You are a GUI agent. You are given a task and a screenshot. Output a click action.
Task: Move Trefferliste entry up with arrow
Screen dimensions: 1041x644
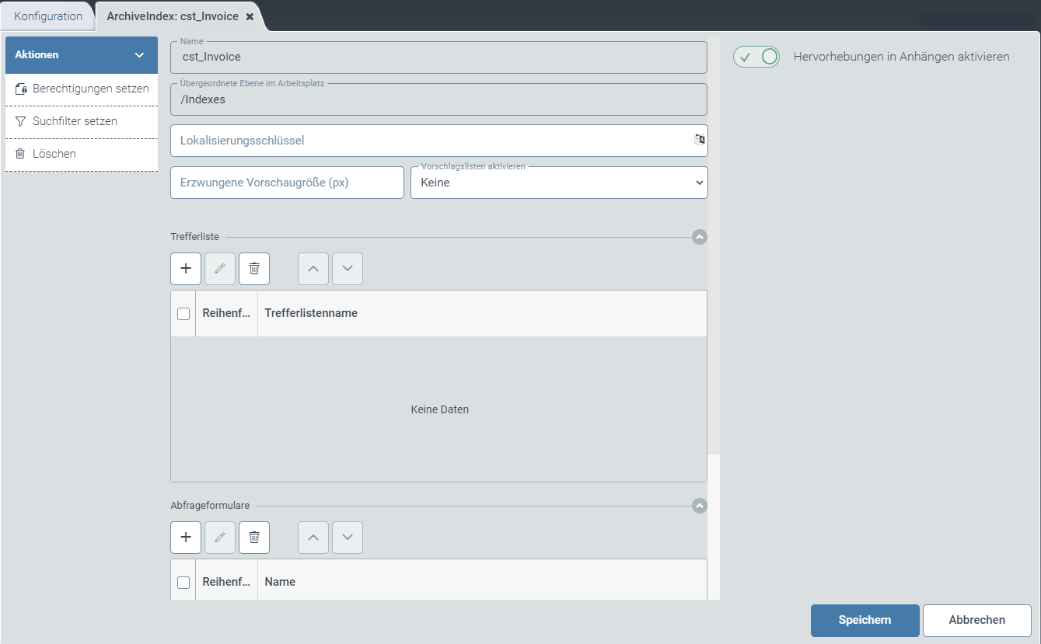click(313, 269)
